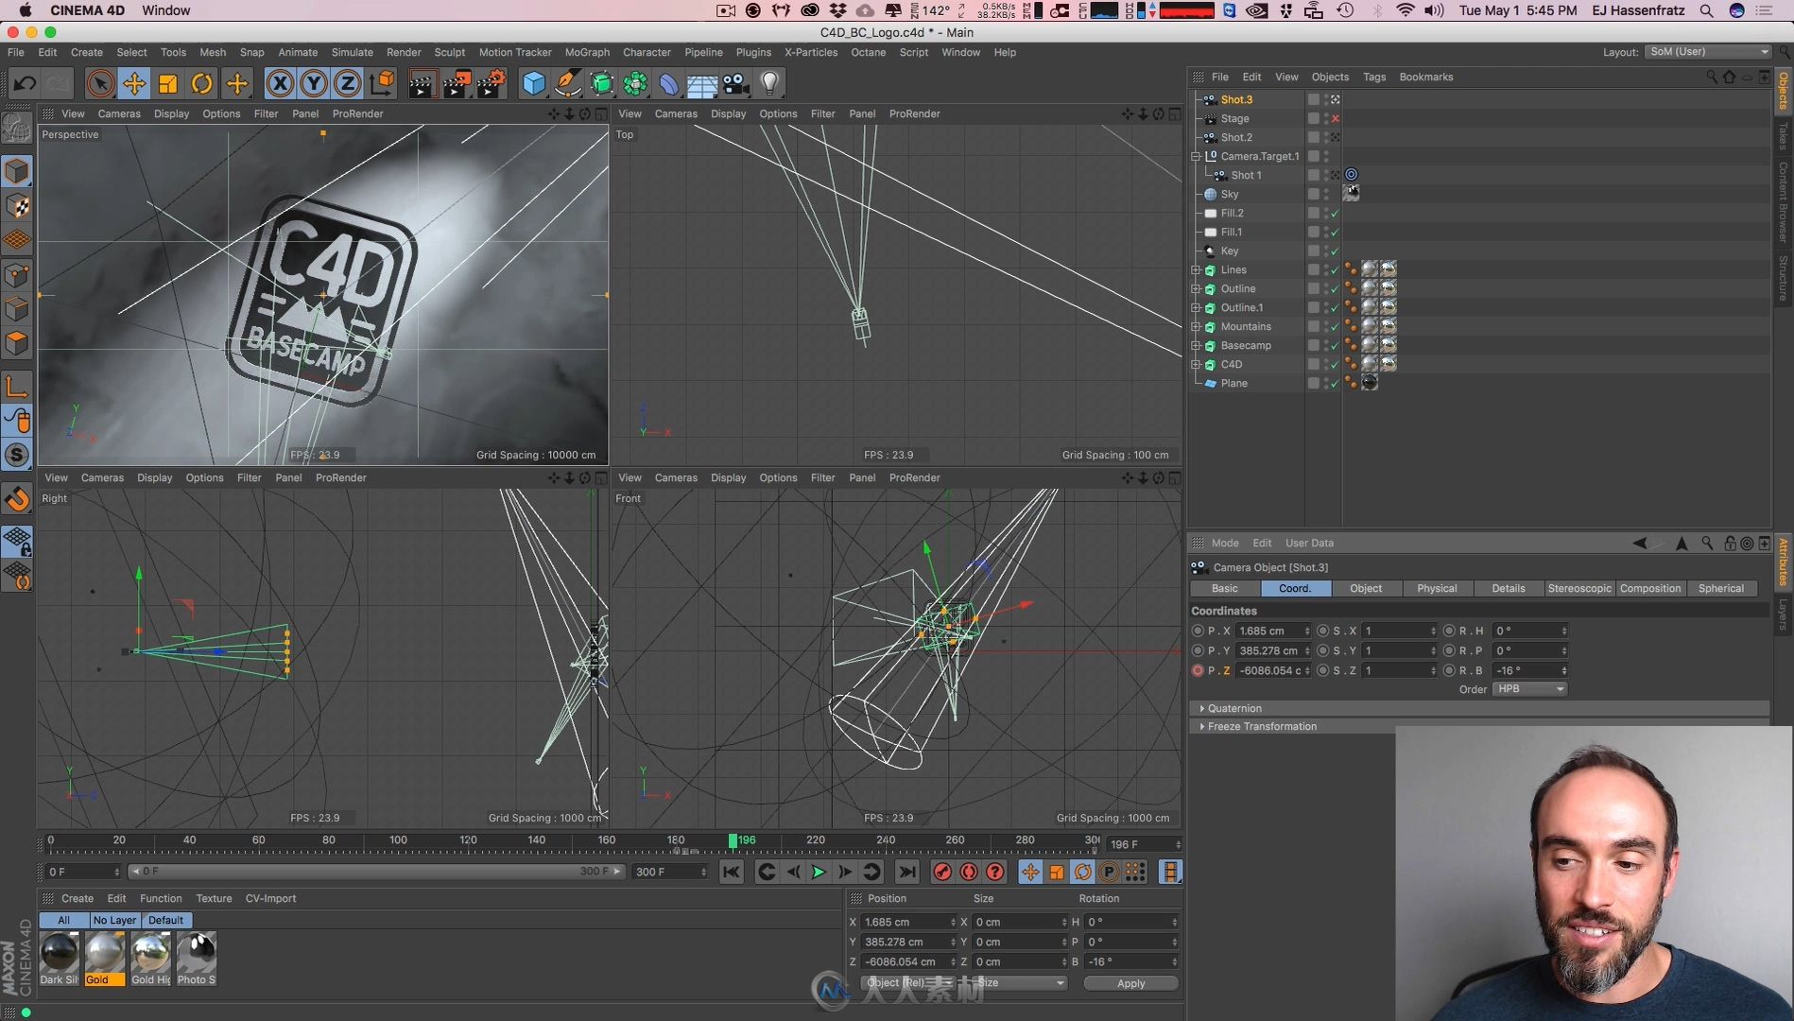Switch to Polygons mode in left palette
This screenshot has width=1794, height=1021.
17,342
